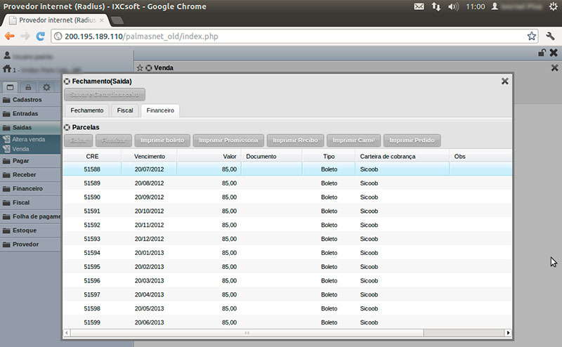This screenshot has width=562, height=347.
Task: Select the printer icon tab in the sidebar
Action: [x=28, y=87]
